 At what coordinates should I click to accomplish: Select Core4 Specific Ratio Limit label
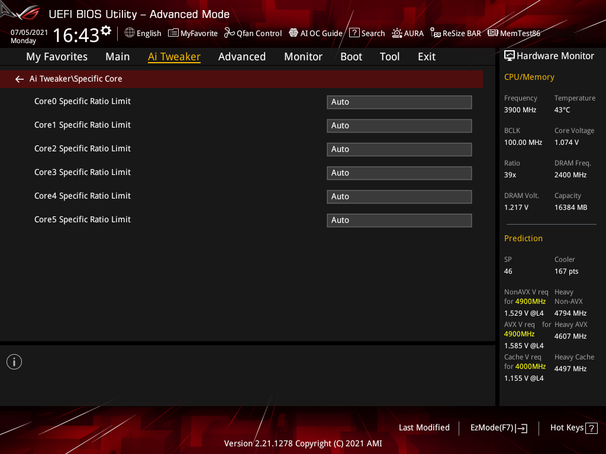point(82,196)
